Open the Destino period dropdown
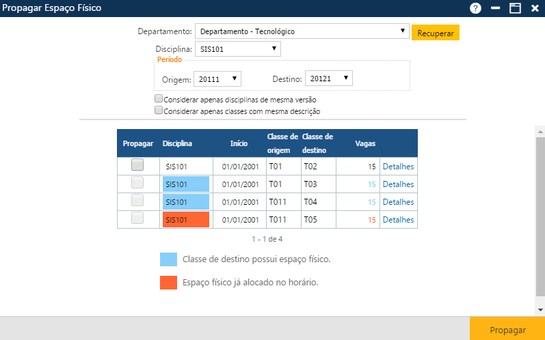The image size is (545, 340). point(328,79)
